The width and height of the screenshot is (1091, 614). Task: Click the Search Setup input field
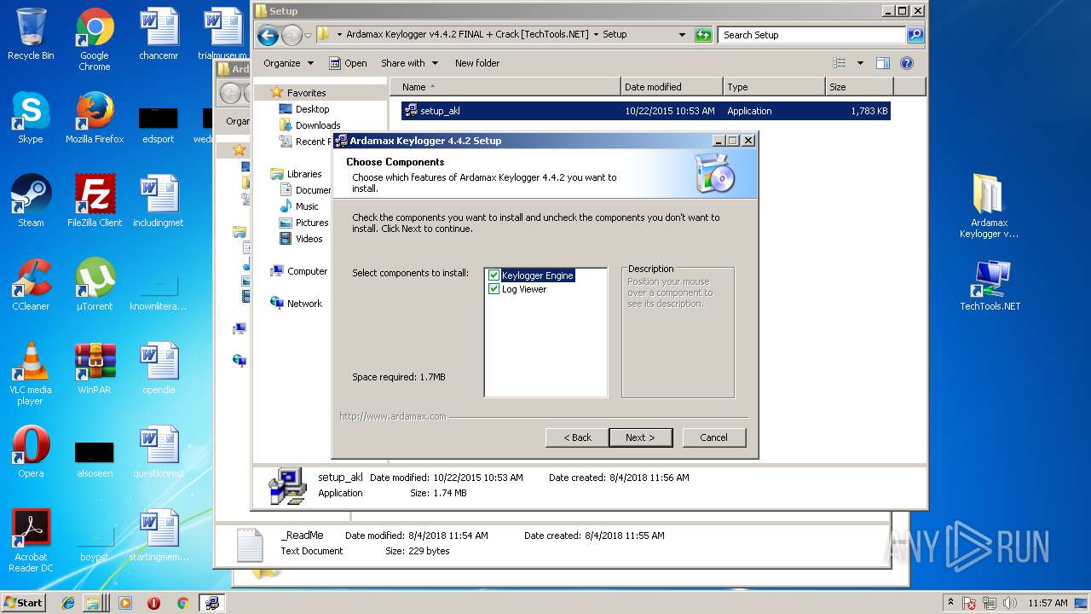[811, 35]
